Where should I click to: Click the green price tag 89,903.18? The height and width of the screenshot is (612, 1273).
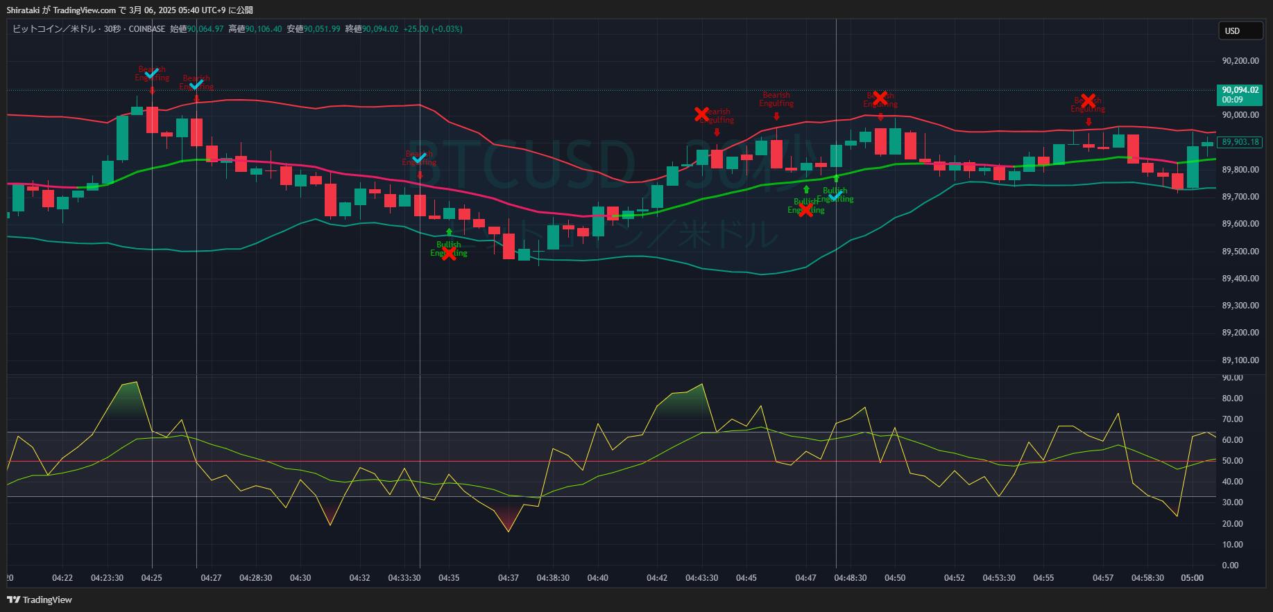(x=1240, y=142)
